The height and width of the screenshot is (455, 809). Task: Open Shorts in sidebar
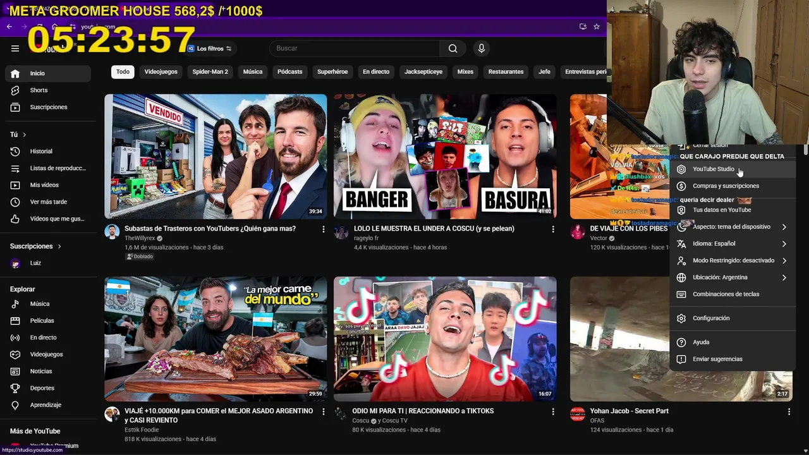48,90
